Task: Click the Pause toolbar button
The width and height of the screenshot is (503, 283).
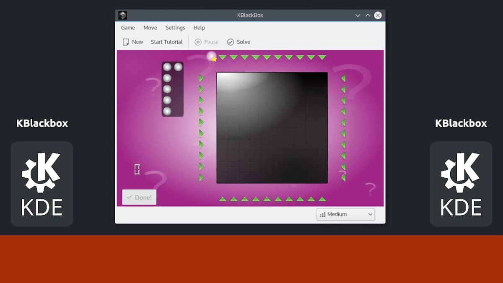Action: click(x=207, y=42)
